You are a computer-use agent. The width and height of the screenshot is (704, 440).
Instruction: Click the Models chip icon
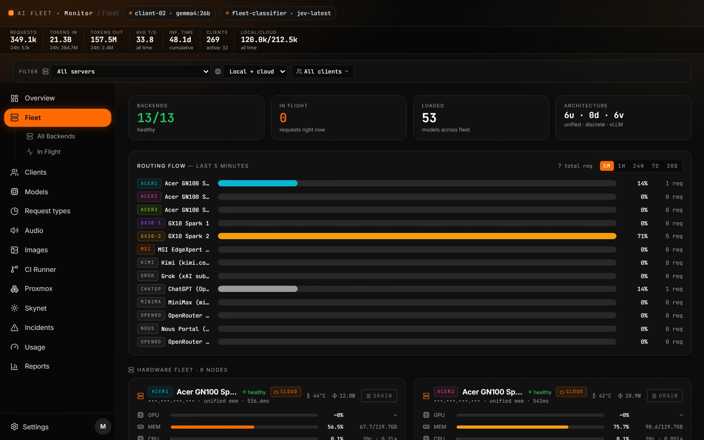pos(14,192)
